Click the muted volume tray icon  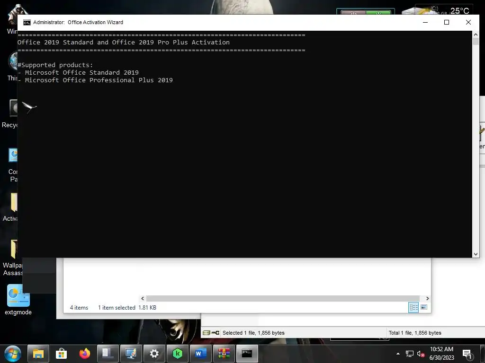(x=421, y=354)
